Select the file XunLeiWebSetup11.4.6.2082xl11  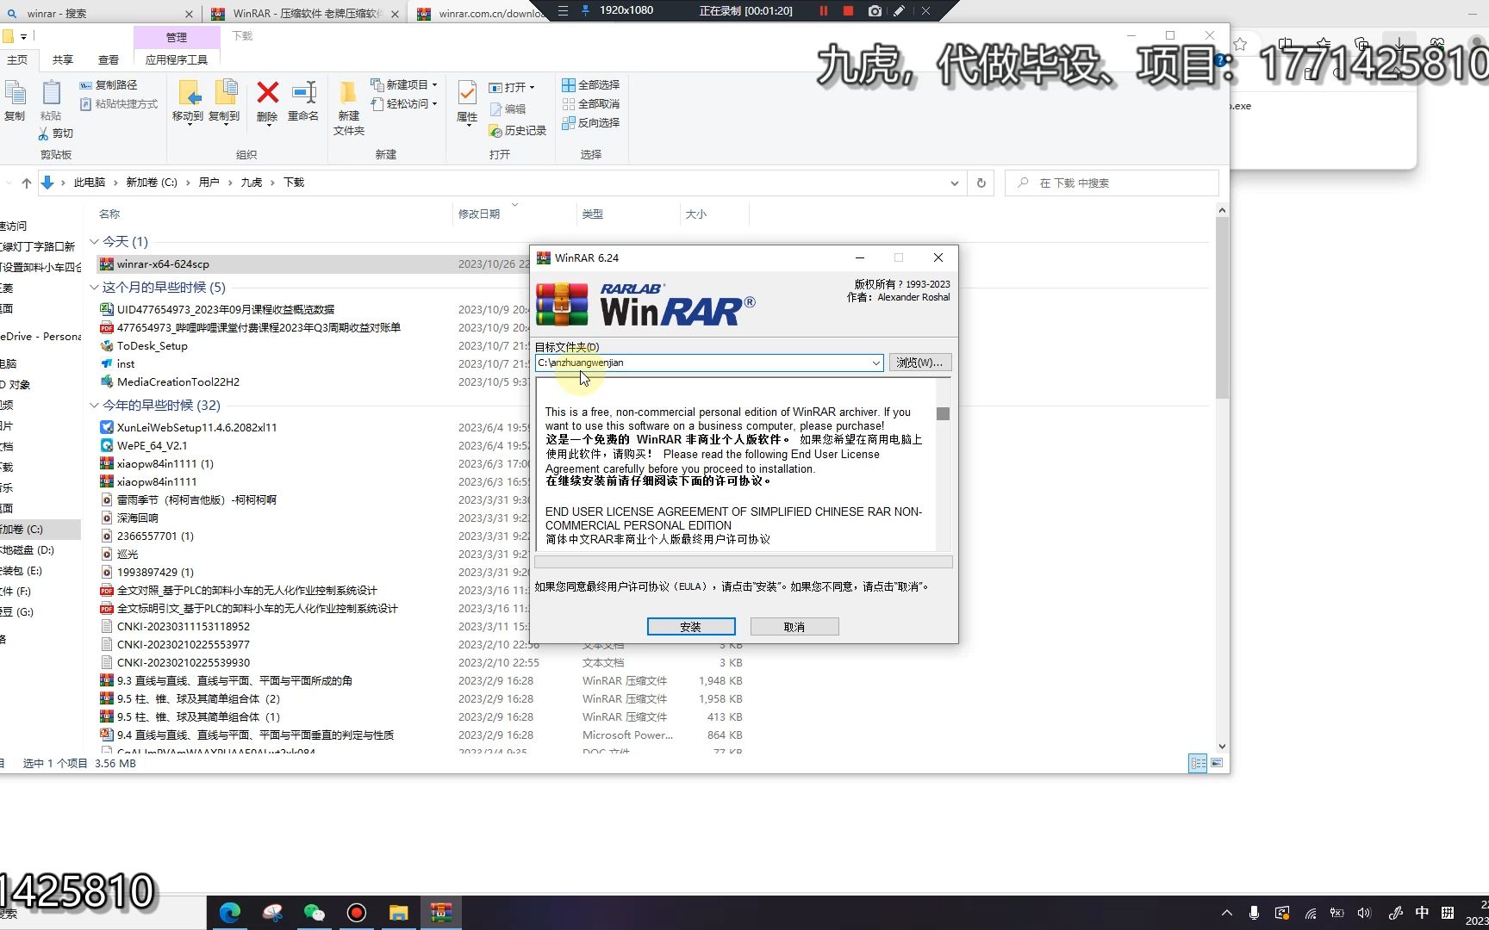197,427
